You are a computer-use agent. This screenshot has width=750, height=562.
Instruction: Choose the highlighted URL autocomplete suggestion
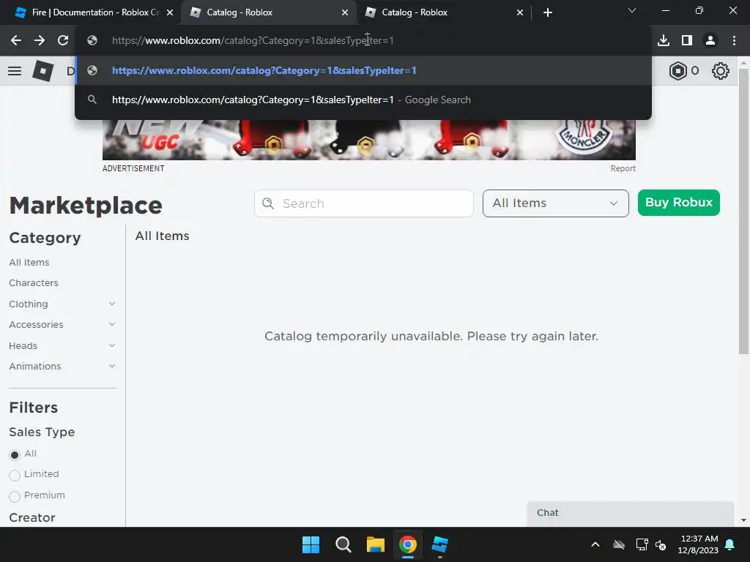click(x=363, y=71)
